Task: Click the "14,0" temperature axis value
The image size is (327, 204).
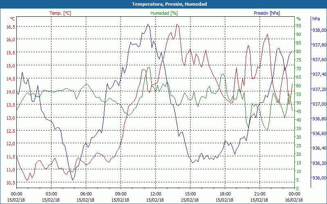Action: (11, 91)
